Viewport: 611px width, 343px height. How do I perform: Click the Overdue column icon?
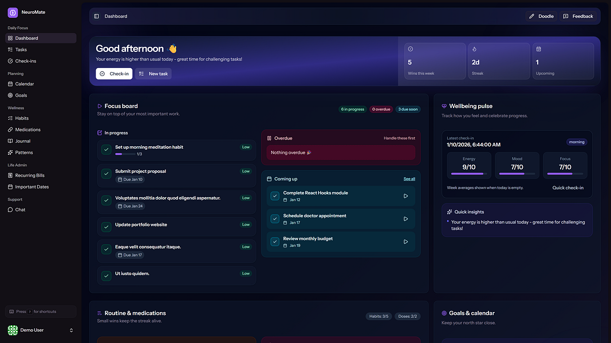269,138
